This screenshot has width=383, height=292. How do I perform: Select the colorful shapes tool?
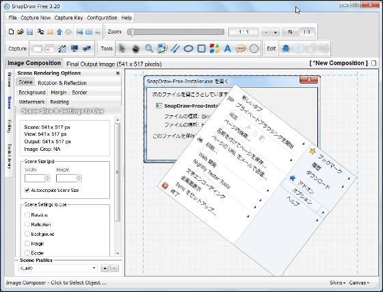pyautogui.click(x=215, y=49)
